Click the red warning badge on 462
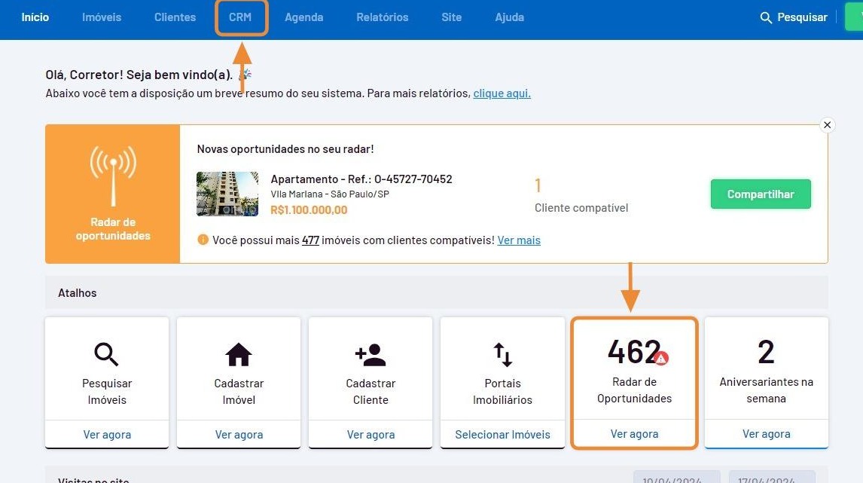This screenshot has width=863, height=483. [661, 359]
